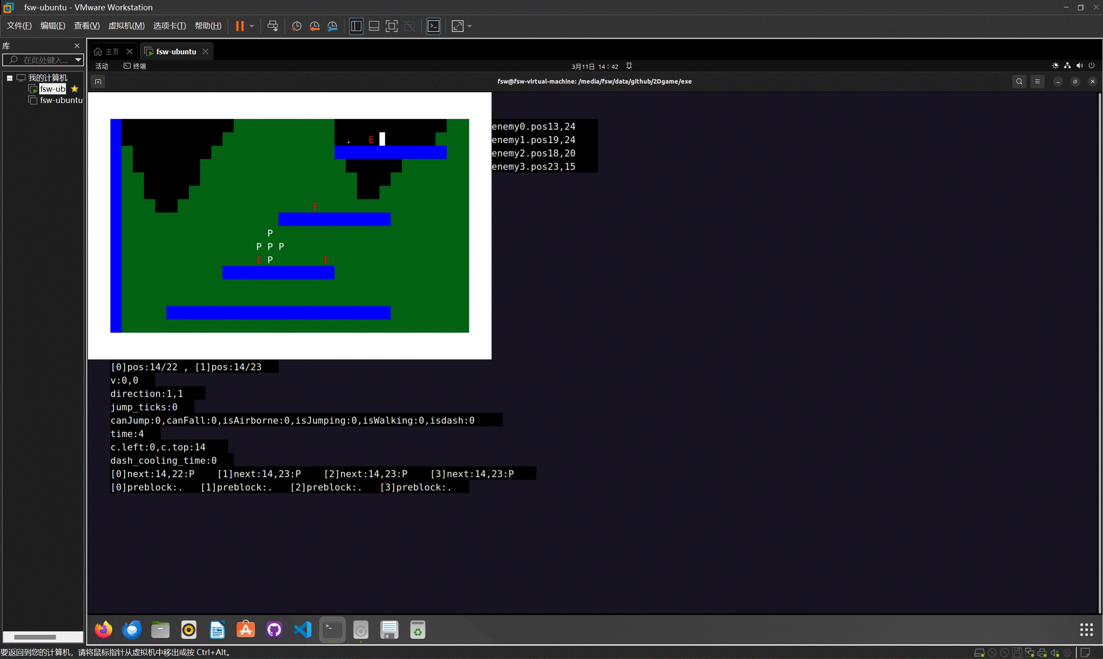Open the Ubuntu system status menu power icon
This screenshot has width=1103, height=659.
pos(1091,66)
